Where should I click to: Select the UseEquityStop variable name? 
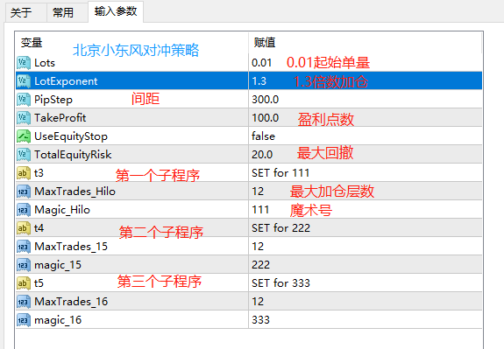coord(71,136)
